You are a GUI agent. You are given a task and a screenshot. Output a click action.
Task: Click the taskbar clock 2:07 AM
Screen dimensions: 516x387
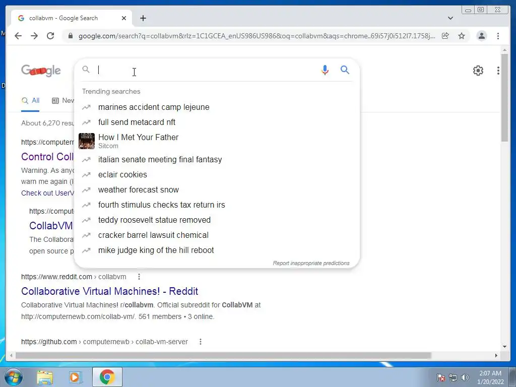(490, 377)
